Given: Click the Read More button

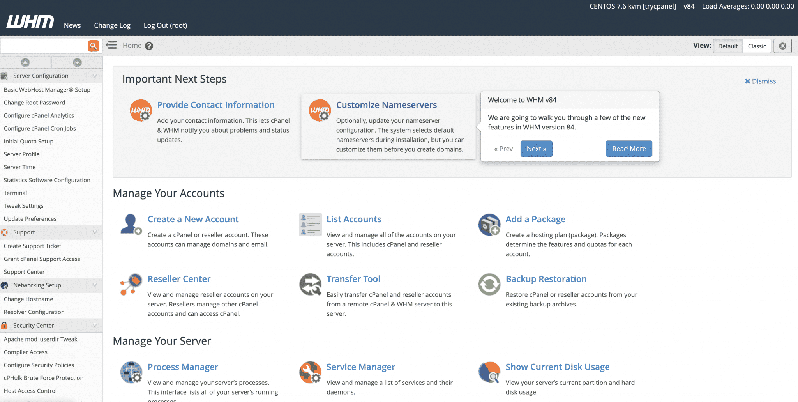Looking at the screenshot, I should [629, 149].
